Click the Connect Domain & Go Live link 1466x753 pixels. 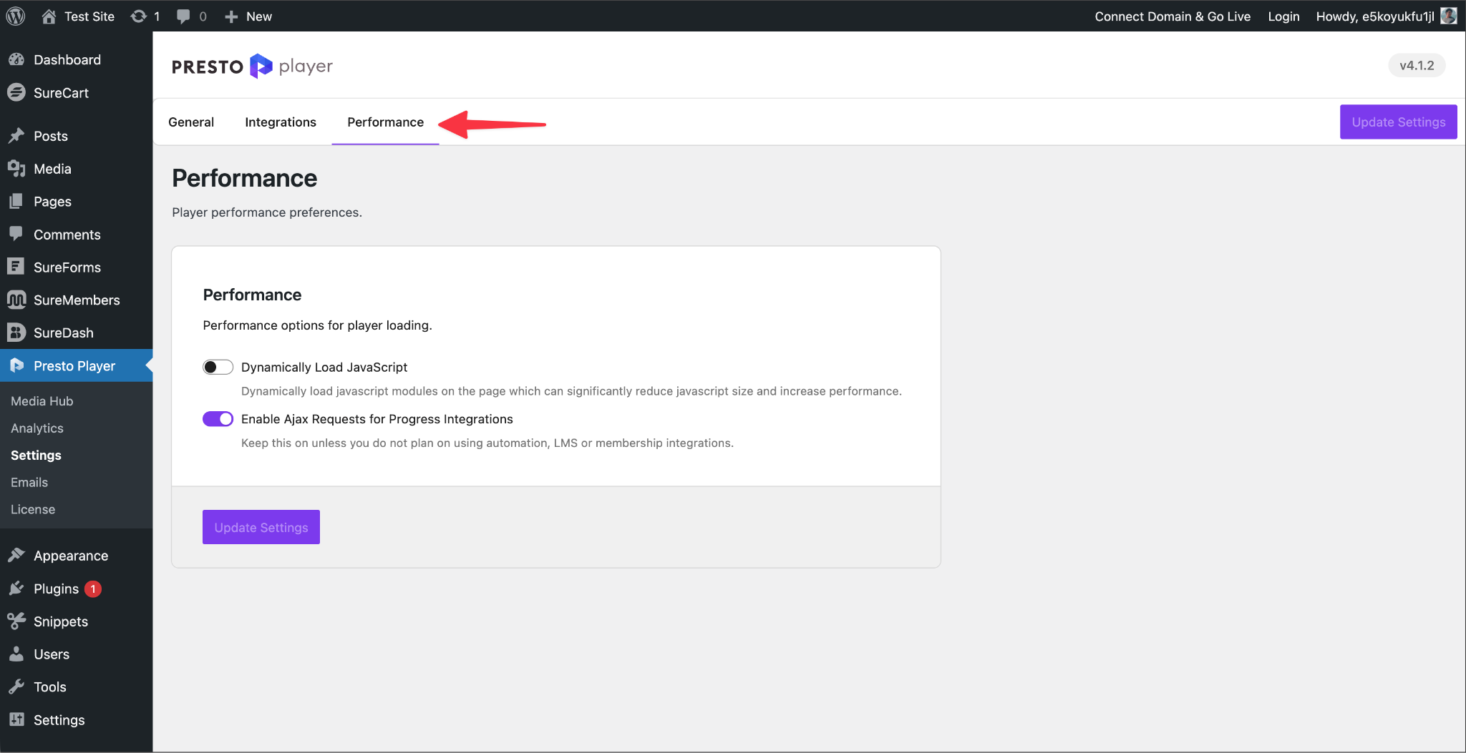[1172, 16]
